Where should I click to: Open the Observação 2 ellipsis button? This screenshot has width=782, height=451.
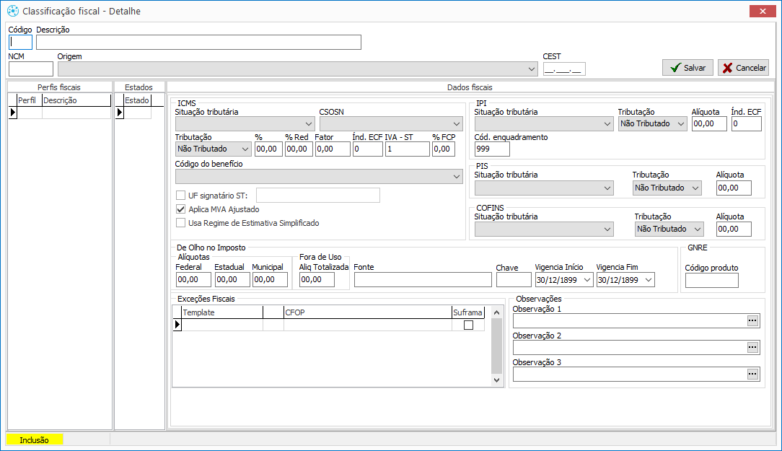(752, 348)
